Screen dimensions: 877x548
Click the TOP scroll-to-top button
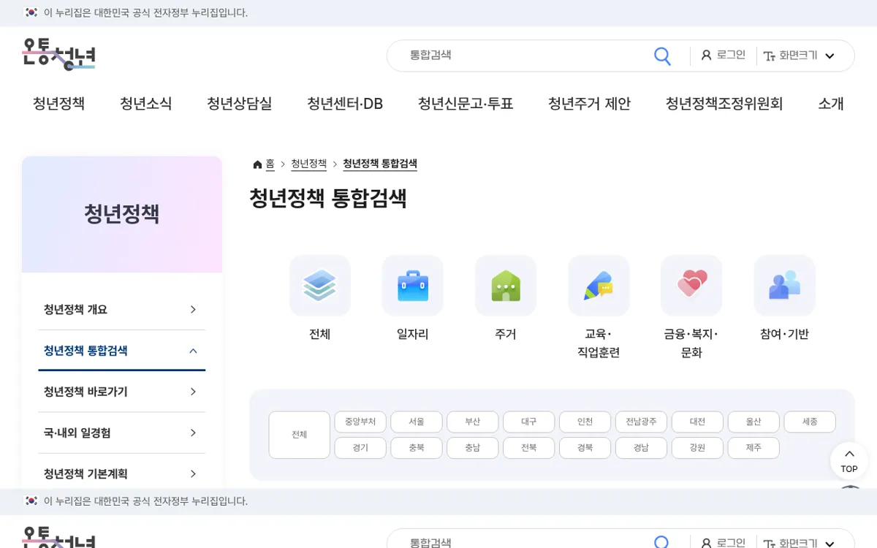tap(849, 461)
